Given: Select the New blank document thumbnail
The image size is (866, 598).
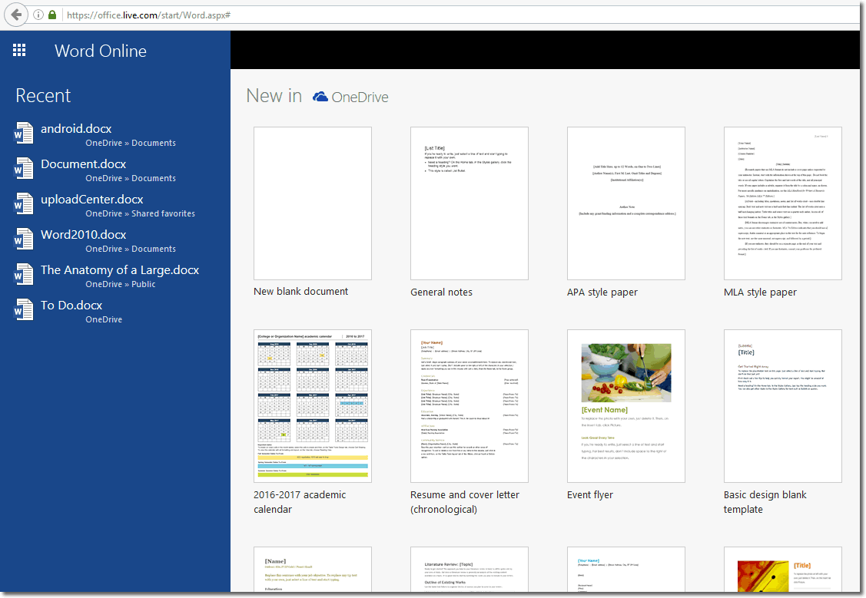Looking at the screenshot, I should (x=313, y=203).
